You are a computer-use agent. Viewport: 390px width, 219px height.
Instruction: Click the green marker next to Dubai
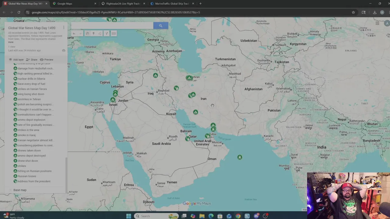click(x=207, y=136)
